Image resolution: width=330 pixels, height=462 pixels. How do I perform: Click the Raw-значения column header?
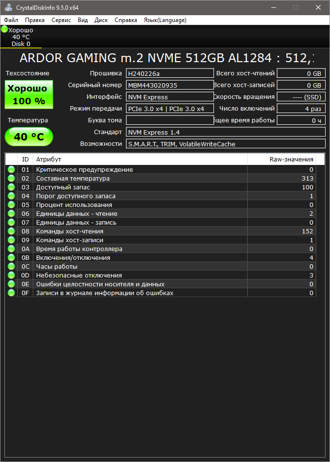(x=282, y=160)
